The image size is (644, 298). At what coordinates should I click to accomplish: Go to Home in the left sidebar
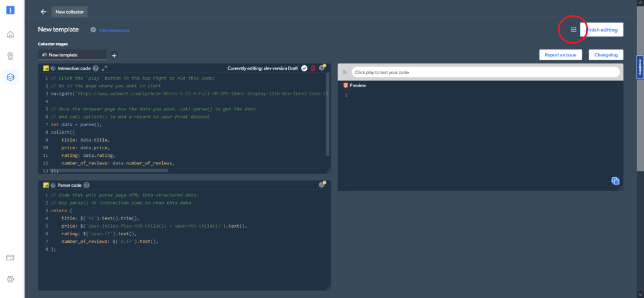pyautogui.click(x=11, y=34)
